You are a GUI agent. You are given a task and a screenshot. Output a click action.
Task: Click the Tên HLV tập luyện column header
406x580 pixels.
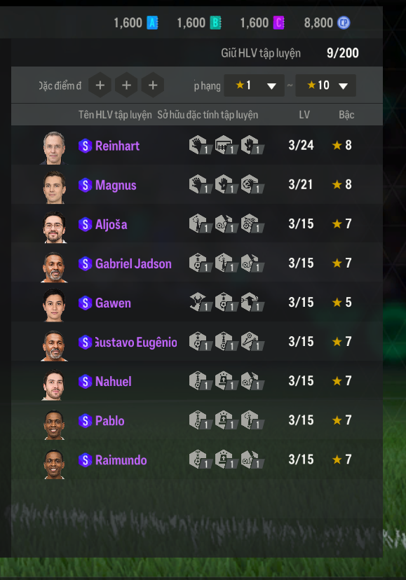point(115,115)
